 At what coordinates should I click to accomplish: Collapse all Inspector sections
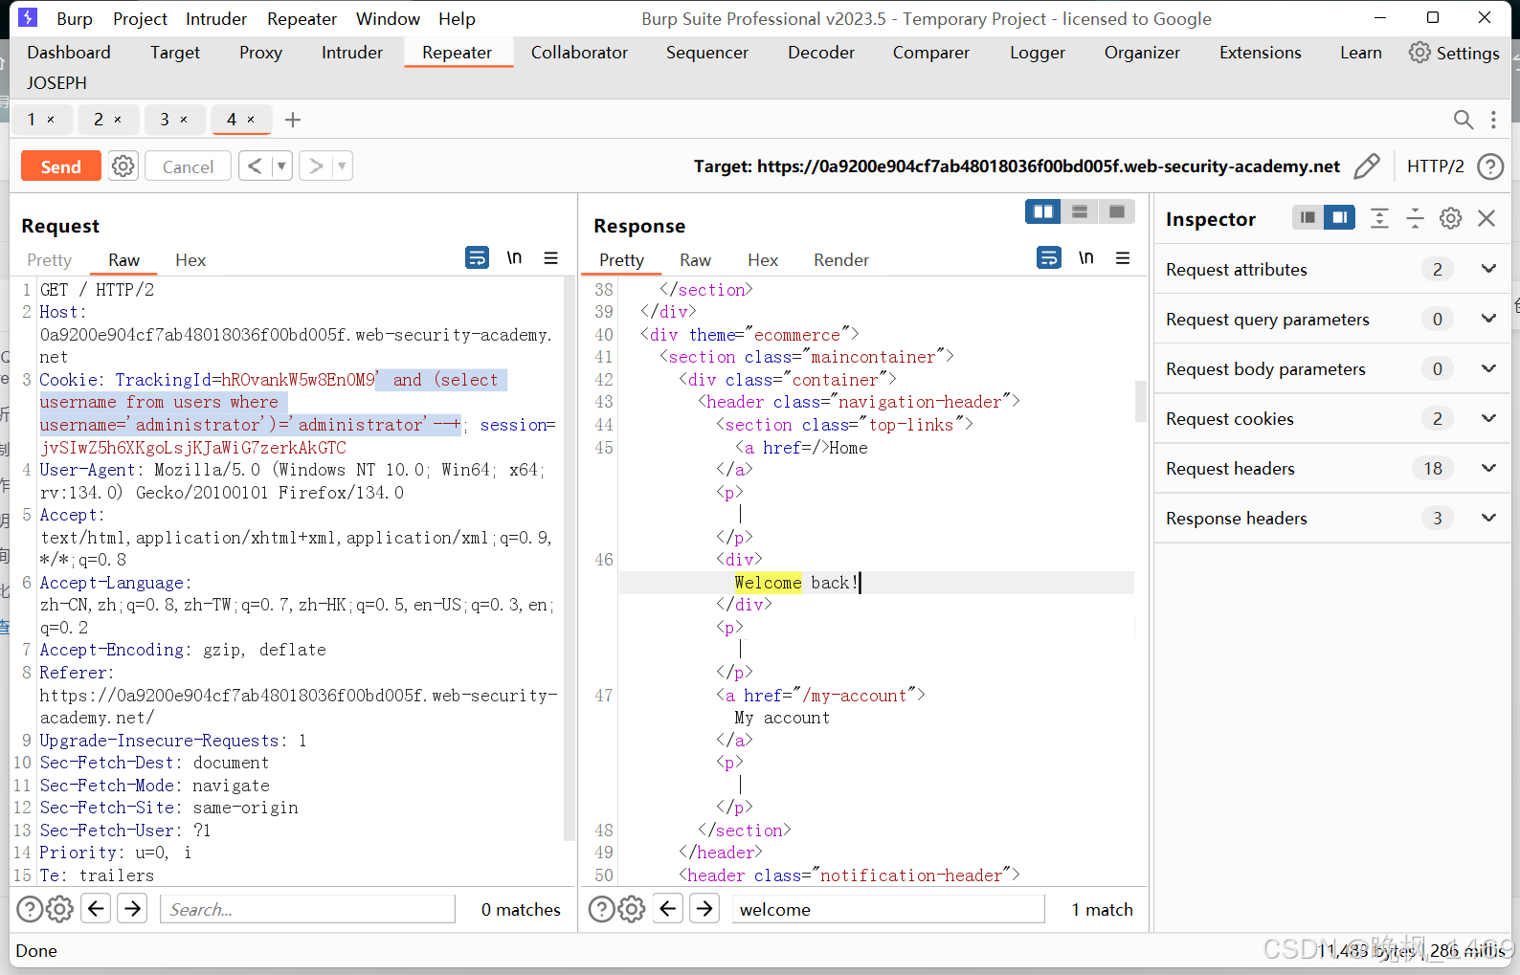(x=1415, y=218)
